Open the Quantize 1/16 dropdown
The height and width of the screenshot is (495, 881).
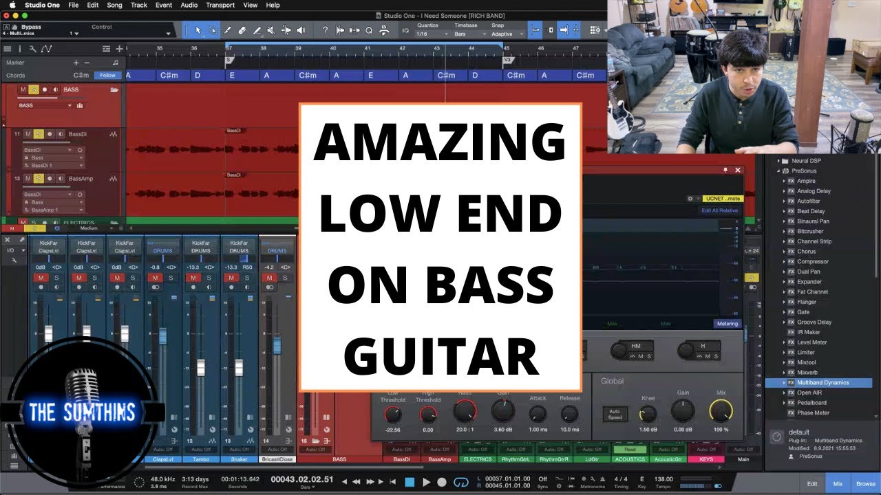tap(431, 34)
